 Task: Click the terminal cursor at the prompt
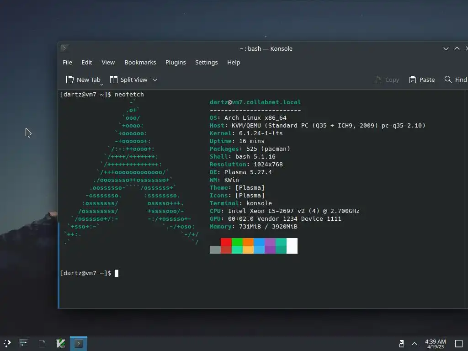point(117,273)
